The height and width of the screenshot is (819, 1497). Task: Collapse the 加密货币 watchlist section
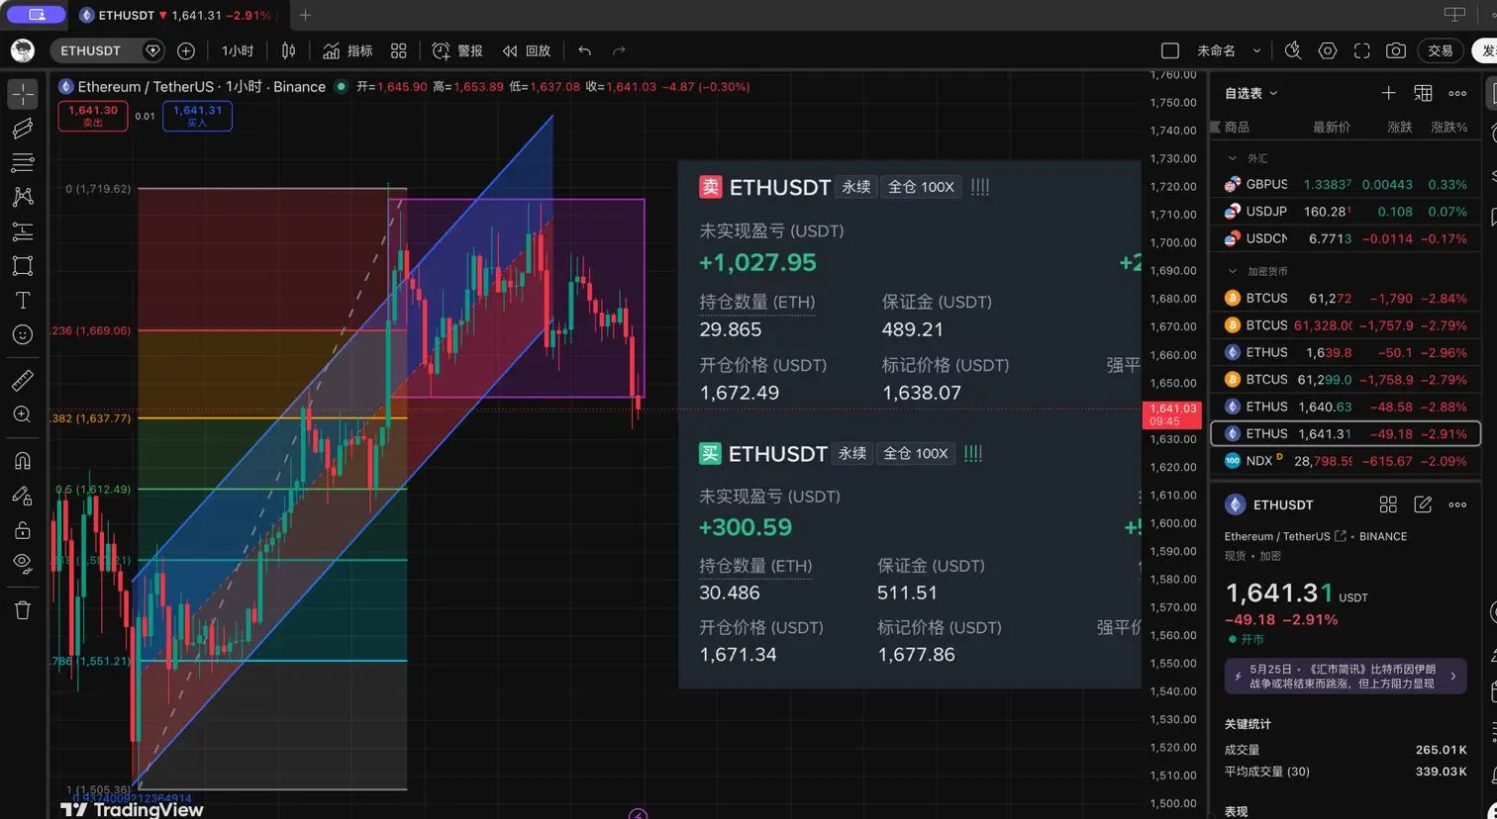pyautogui.click(x=1233, y=271)
